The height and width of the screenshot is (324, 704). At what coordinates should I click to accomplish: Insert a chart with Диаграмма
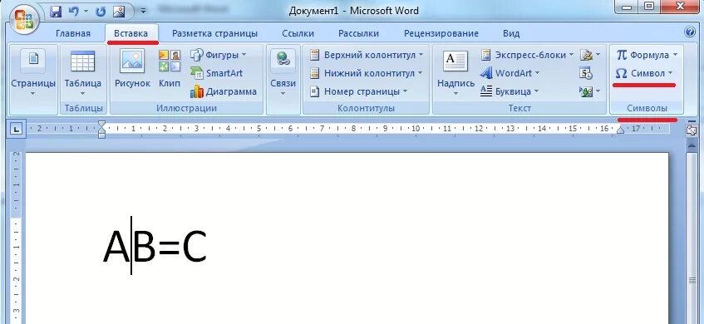pyautogui.click(x=223, y=91)
